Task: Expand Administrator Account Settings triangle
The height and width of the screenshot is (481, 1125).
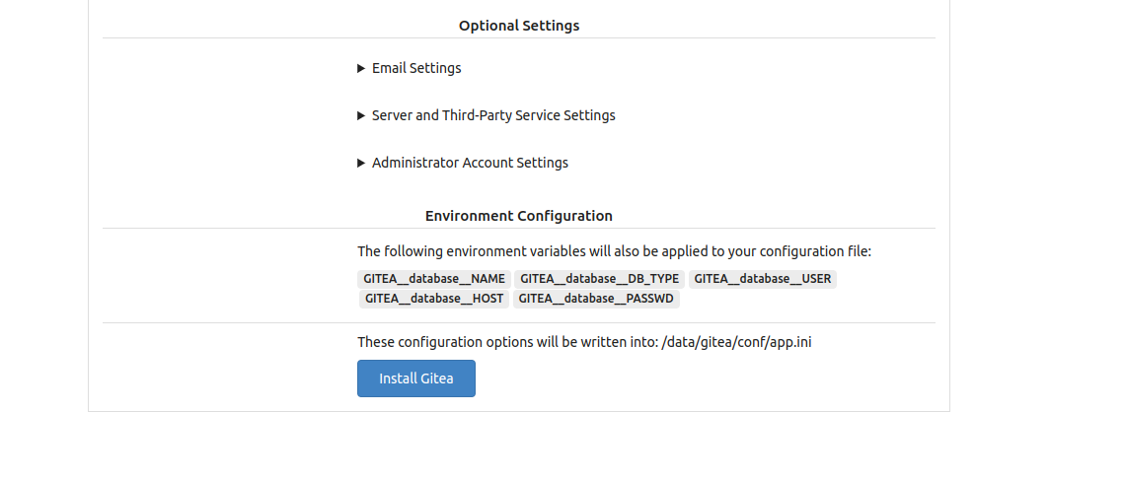Action: 361,164
